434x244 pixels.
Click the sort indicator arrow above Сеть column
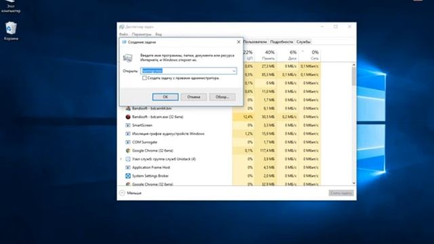tap(302, 52)
